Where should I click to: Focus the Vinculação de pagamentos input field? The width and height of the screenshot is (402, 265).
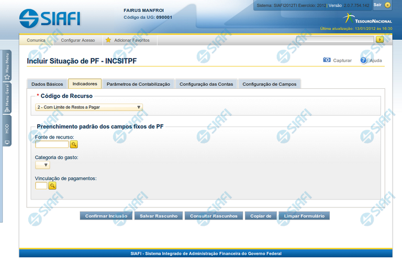pyautogui.click(x=41, y=186)
